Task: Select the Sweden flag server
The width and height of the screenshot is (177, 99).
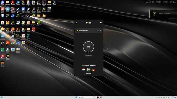Action: coord(88,70)
